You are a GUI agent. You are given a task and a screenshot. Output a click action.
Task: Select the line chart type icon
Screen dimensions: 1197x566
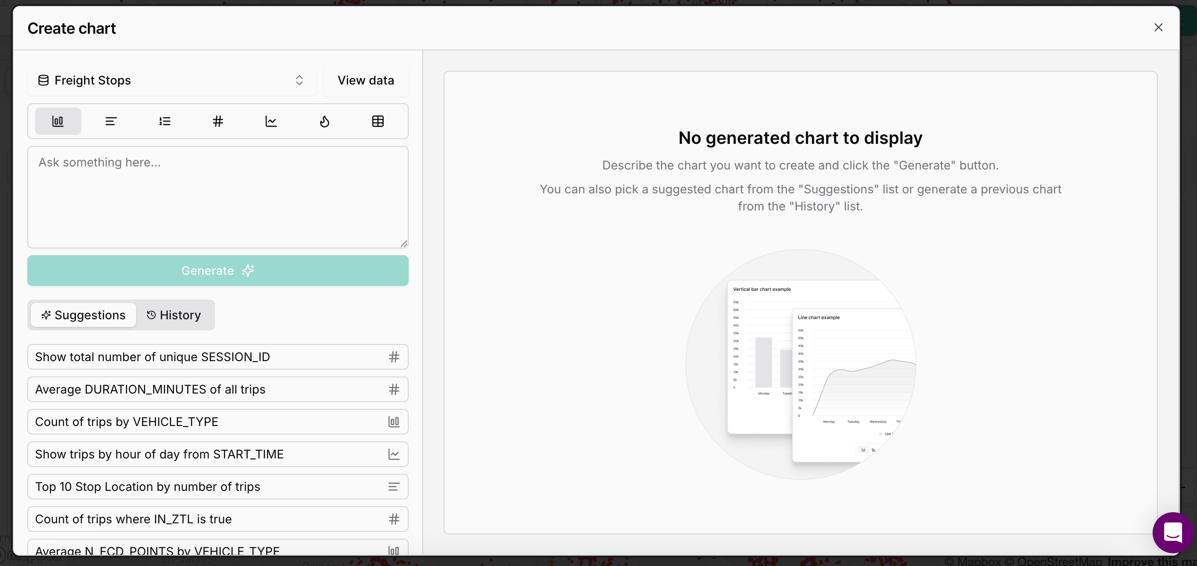click(271, 121)
